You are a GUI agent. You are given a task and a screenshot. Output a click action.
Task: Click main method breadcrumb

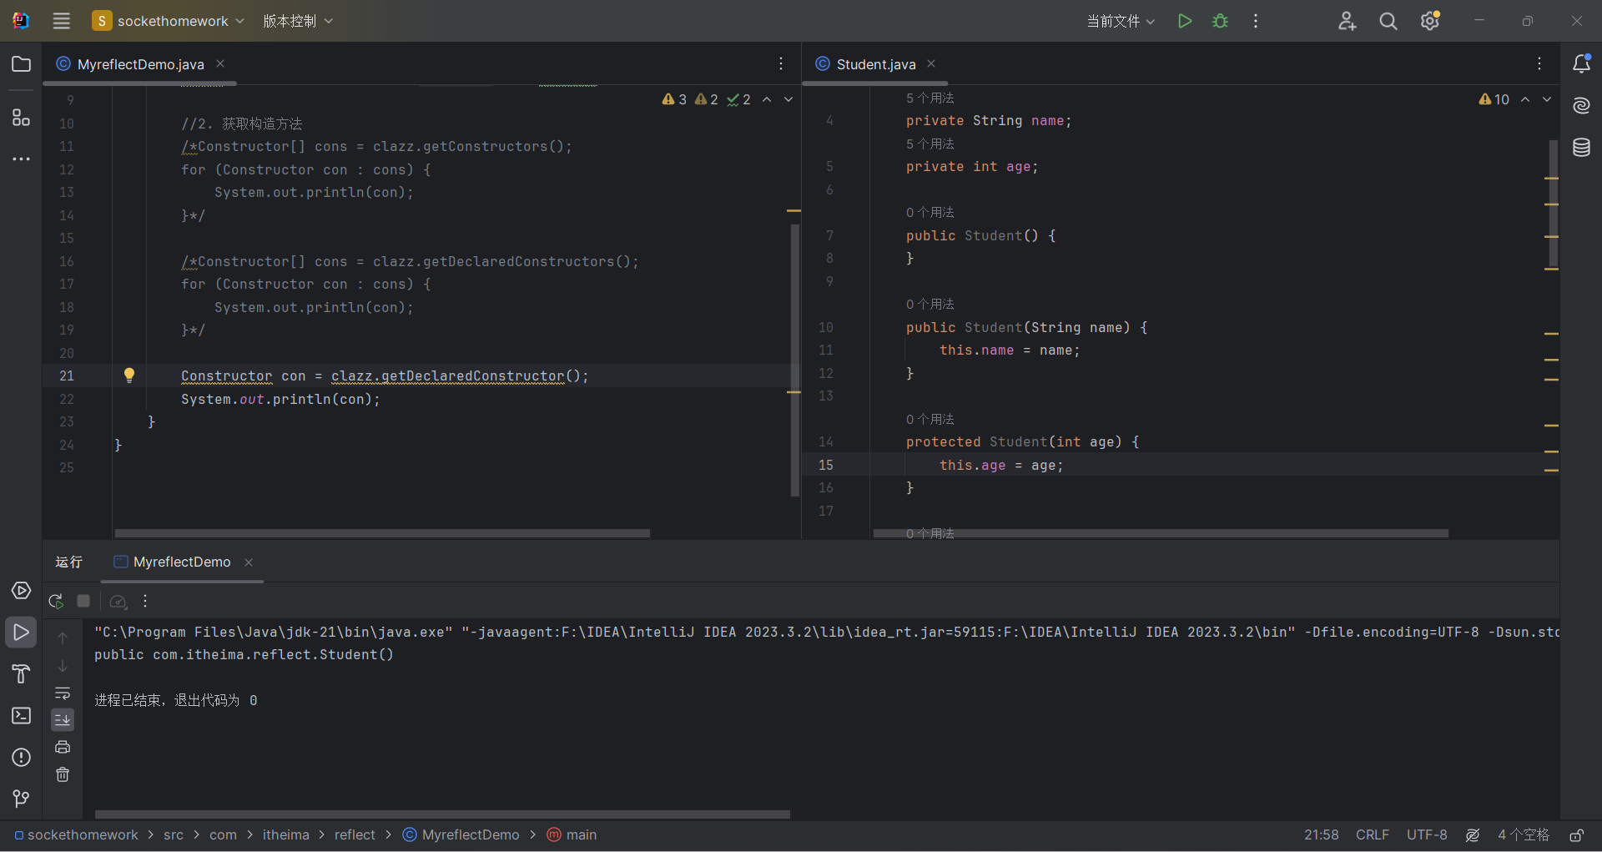click(x=572, y=834)
